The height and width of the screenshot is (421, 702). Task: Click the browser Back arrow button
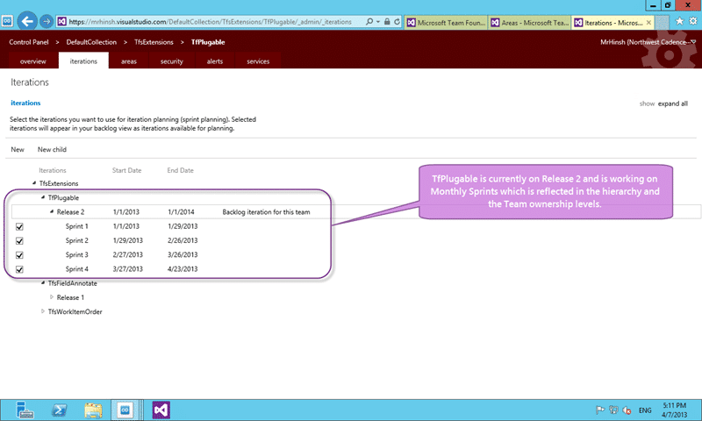click(x=27, y=21)
